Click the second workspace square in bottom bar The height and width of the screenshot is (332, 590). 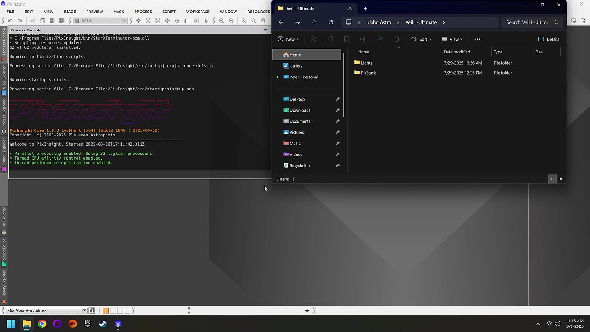(113, 310)
